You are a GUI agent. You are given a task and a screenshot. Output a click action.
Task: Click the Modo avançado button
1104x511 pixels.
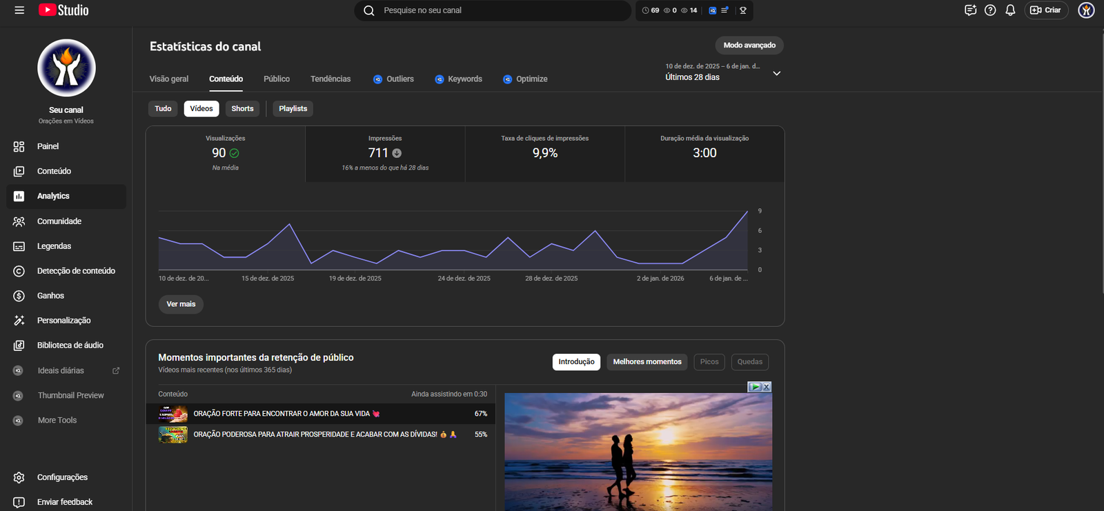click(x=749, y=46)
